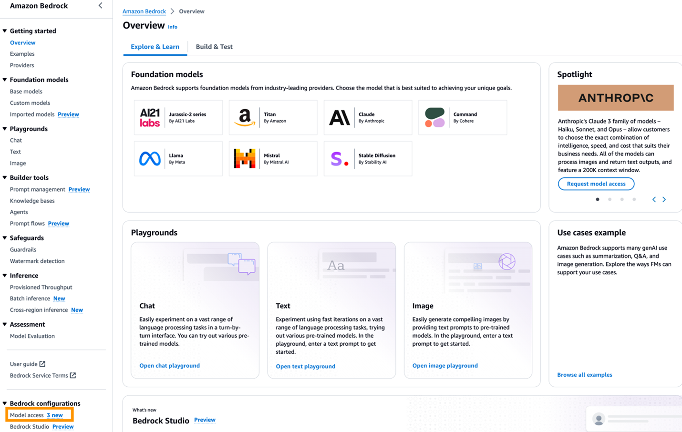Collapse the Foundation models sidebar section
Image resolution: width=682 pixels, height=432 pixels.
(x=5, y=80)
